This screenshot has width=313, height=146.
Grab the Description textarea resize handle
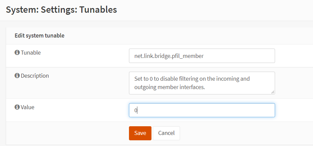click(273, 92)
